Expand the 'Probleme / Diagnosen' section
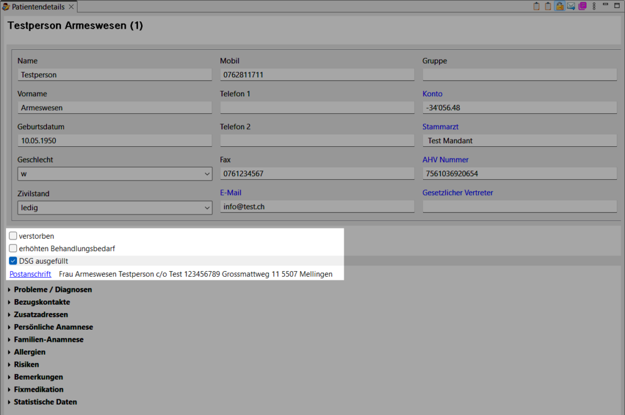Image resolution: width=625 pixels, height=415 pixels. coord(52,289)
